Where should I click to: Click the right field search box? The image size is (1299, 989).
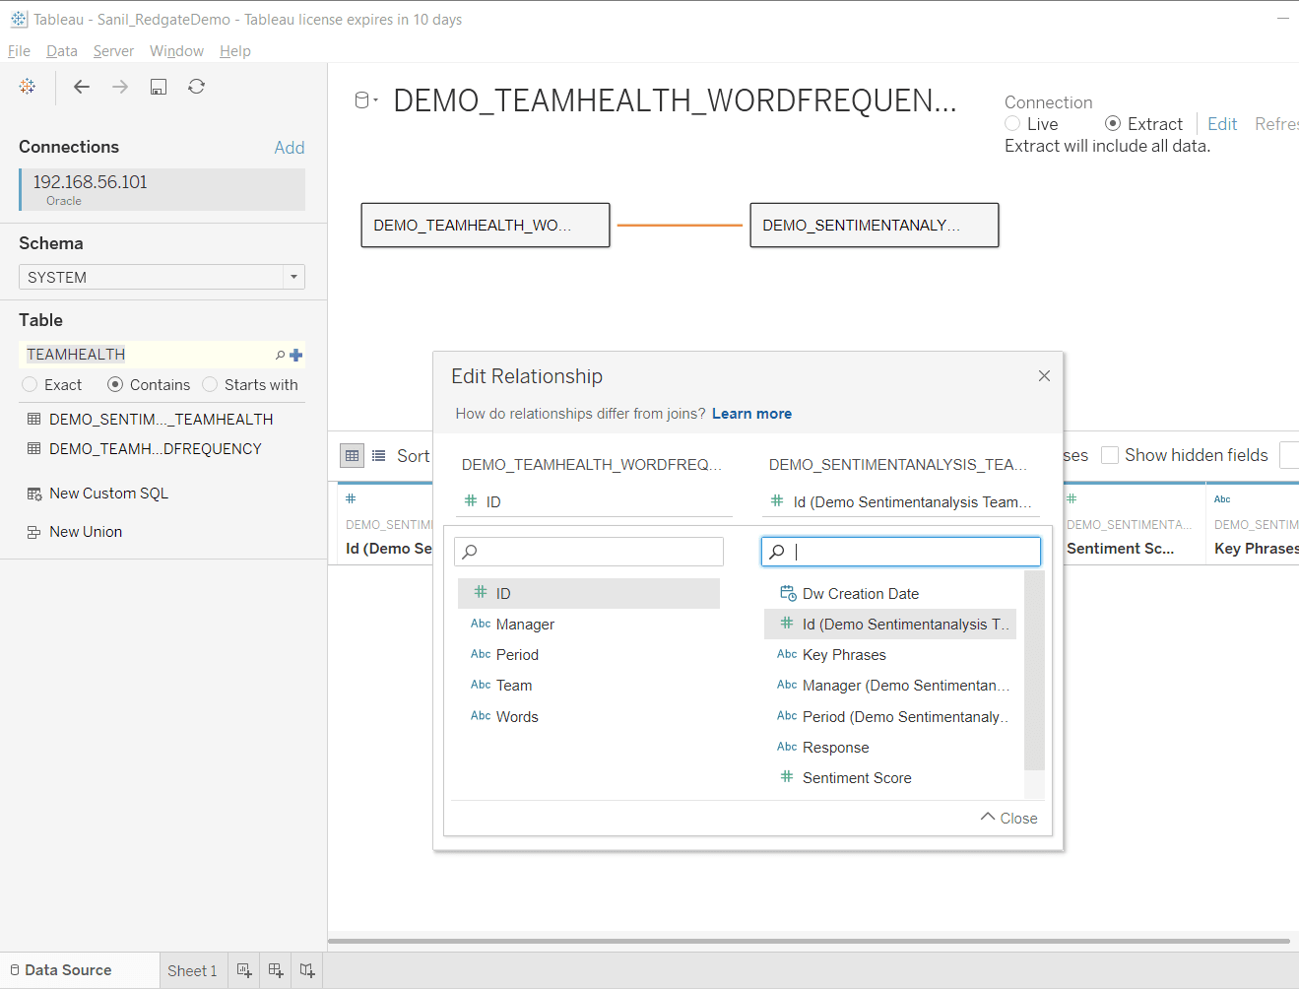(x=901, y=552)
